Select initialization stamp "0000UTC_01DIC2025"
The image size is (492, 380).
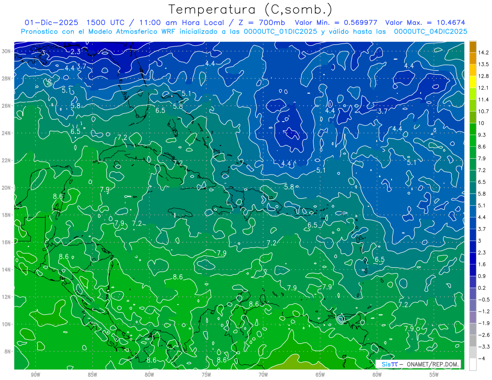pyautogui.click(x=280, y=31)
